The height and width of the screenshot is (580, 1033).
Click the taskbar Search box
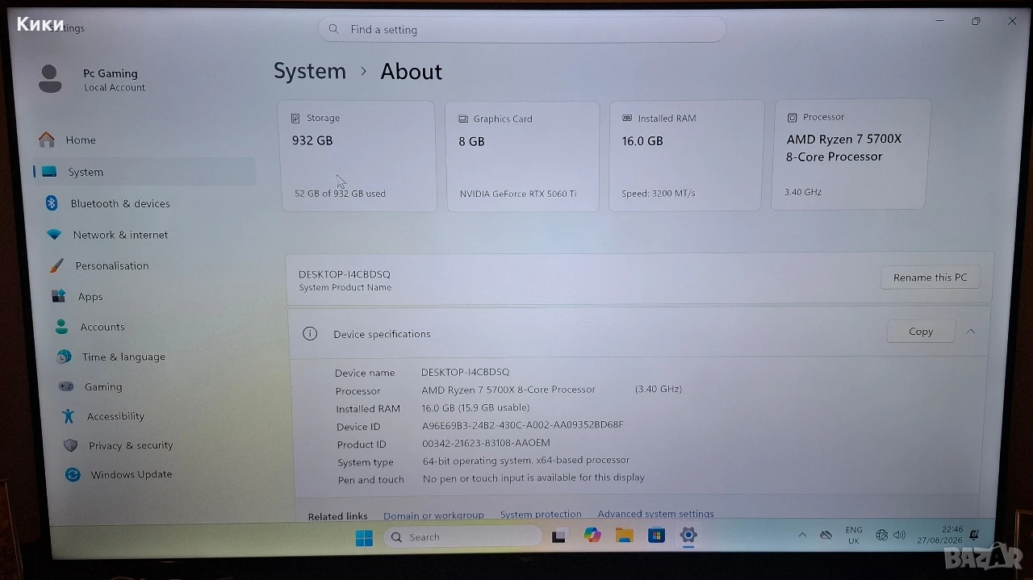pyautogui.click(x=463, y=536)
